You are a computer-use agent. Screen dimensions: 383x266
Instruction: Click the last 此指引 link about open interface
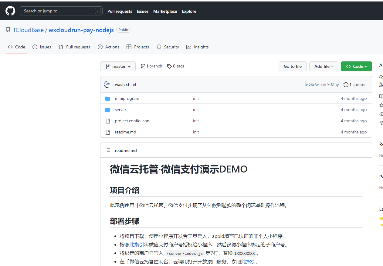(249, 261)
